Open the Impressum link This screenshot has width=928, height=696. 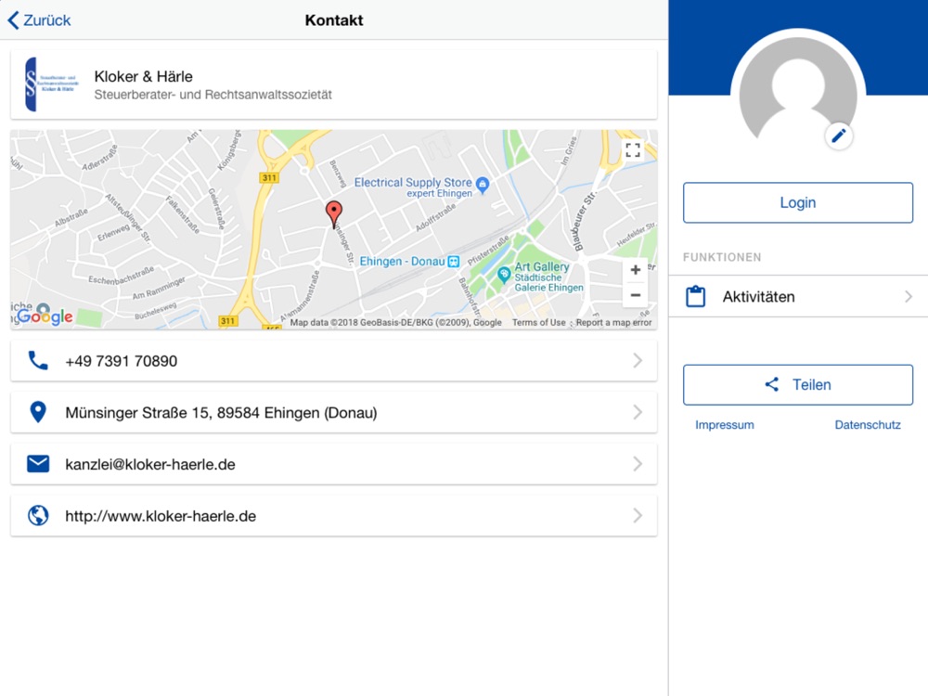[x=725, y=425]
